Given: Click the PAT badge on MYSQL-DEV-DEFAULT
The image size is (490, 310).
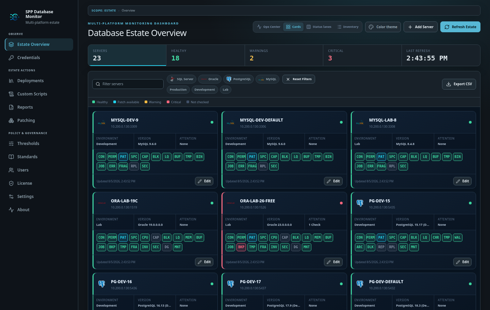Looking at the screenshot, I should pos(252,157).
